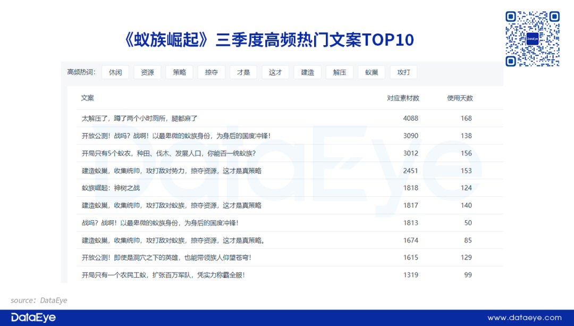Choose the 解压 keyword tag
Viewport: 574px width, 326px height.
(x=340, y=72)
